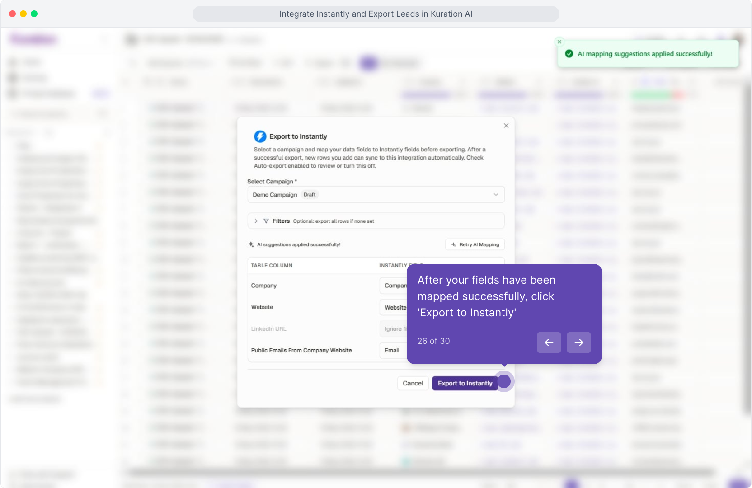The width and height of the screenshot is (752, 488).
Task: Click the chevron arrow of the campaign dropdown
Action: 496,195
